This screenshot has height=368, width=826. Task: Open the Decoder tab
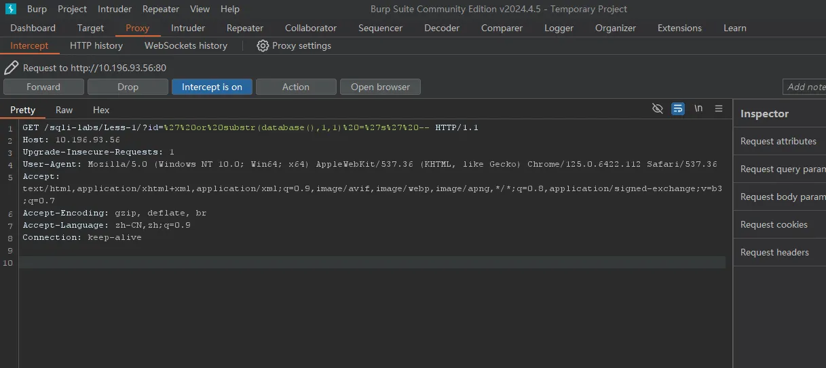442,28
